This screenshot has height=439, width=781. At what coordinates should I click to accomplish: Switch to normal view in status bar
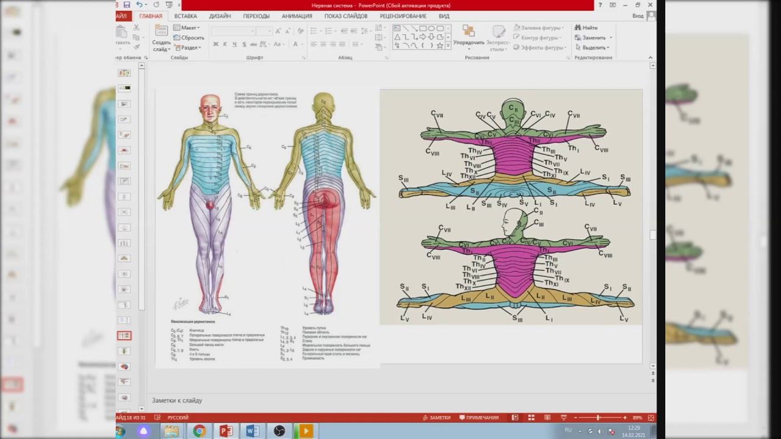click(x=516, y=418)
